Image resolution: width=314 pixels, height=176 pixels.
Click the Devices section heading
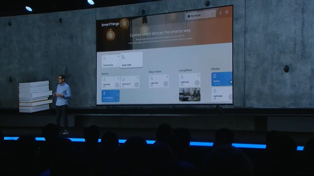click(x=105, y=74)
